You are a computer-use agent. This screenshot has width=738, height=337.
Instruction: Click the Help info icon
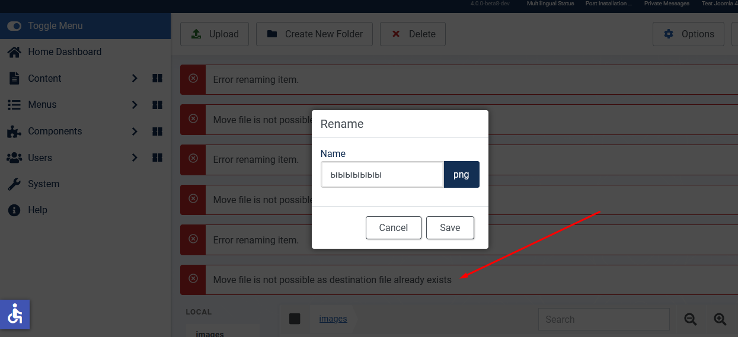[14, 210]
